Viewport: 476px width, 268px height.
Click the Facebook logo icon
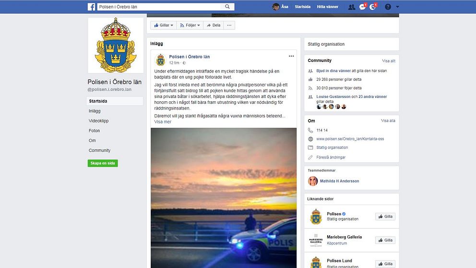91,7
